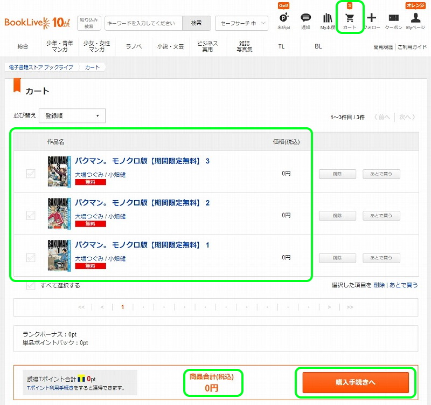
Task: Open the 小説・文芸 category tab
Action: point(170,46)
